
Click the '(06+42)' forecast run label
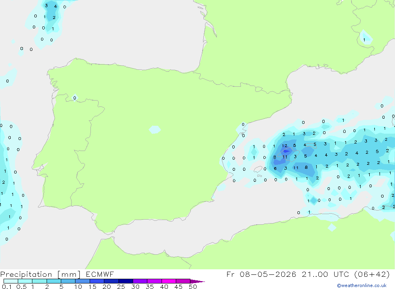click(372, 274)
